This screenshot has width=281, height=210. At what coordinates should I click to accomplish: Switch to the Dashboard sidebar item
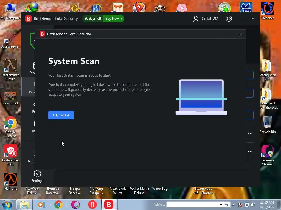[x=32, y=68]
